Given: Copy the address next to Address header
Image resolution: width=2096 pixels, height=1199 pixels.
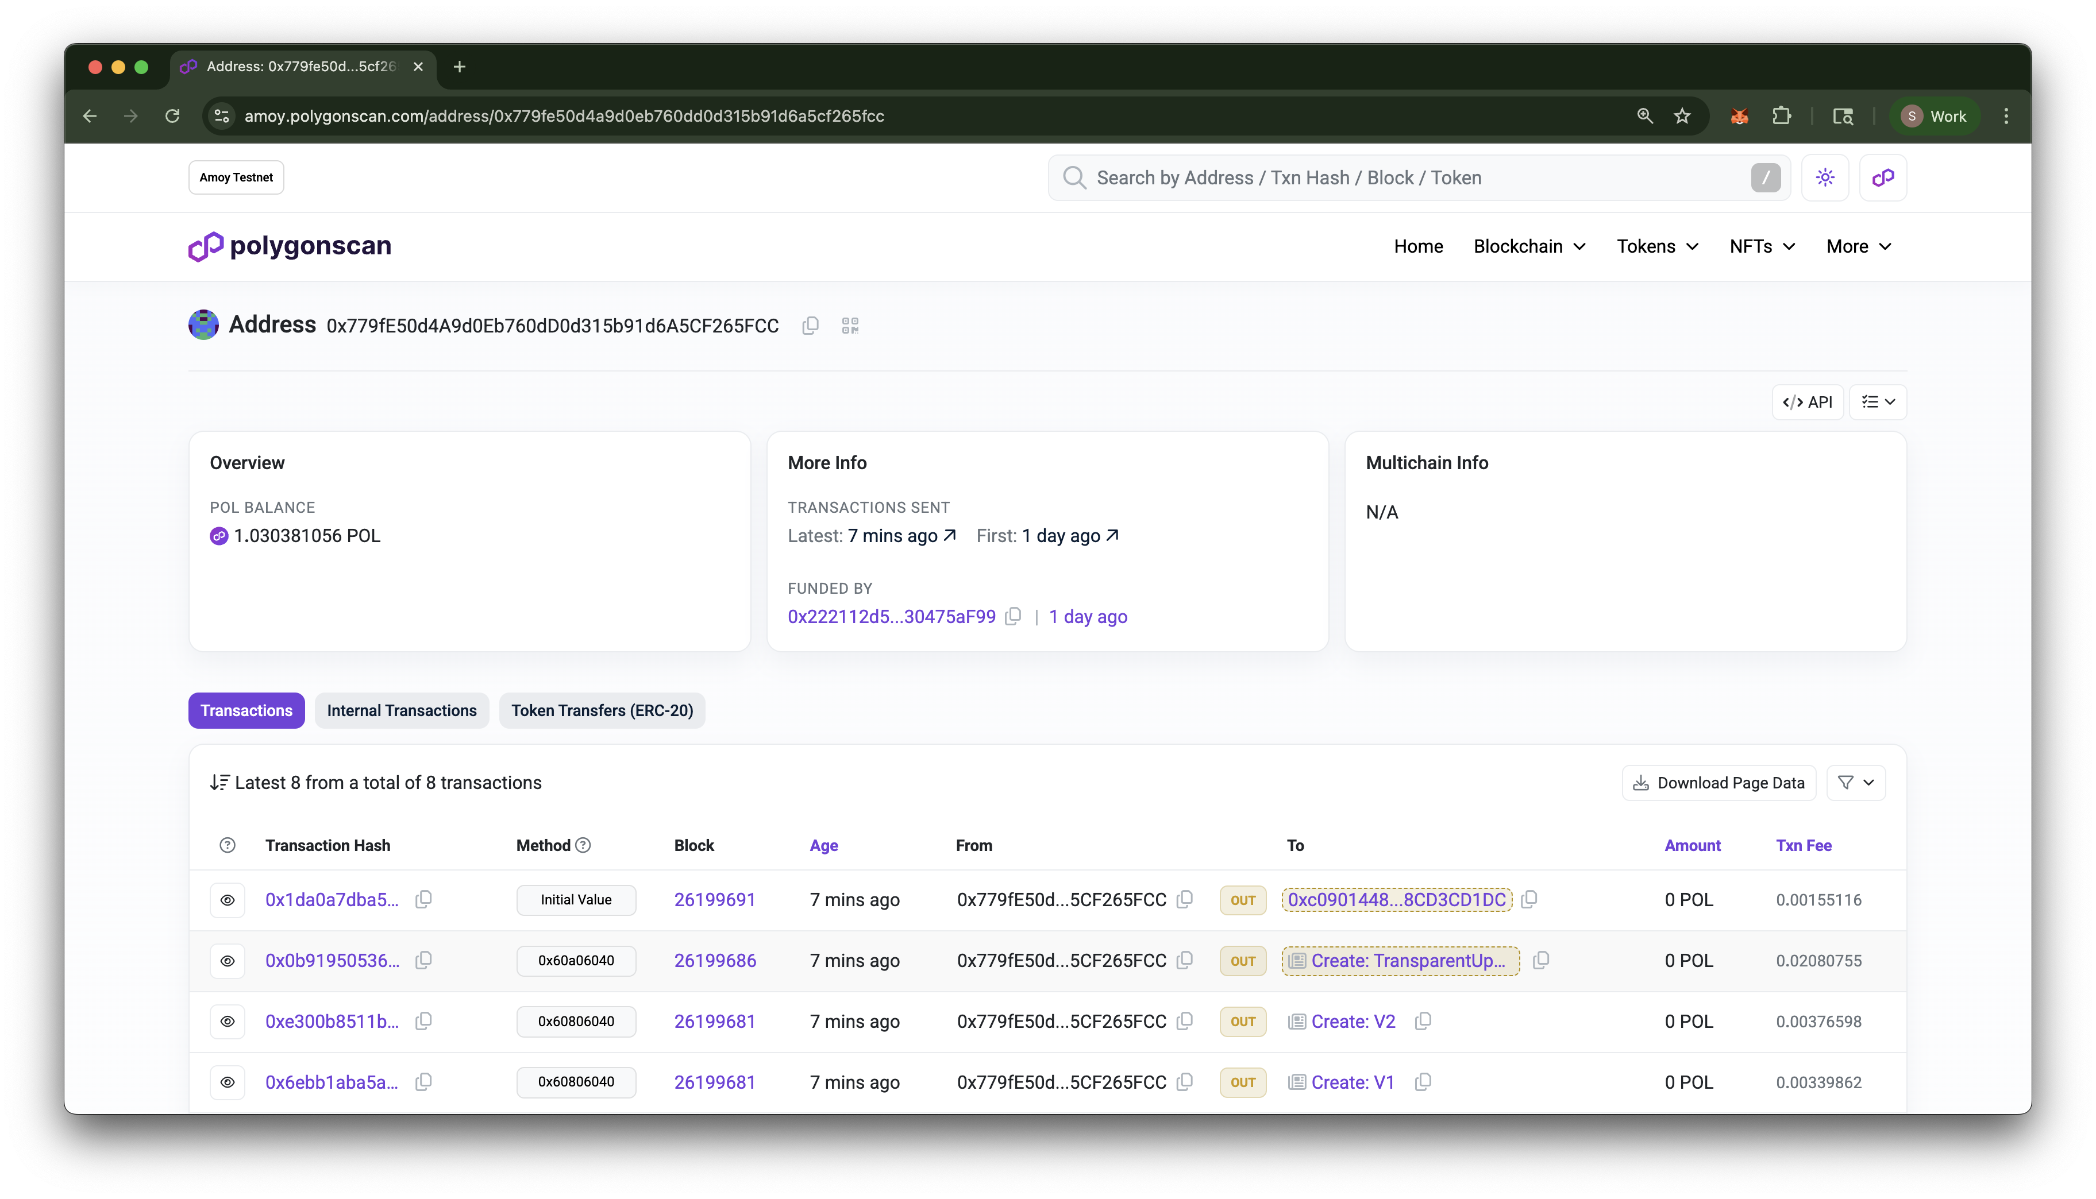Looking at the screenshot, I should (811, 325).
